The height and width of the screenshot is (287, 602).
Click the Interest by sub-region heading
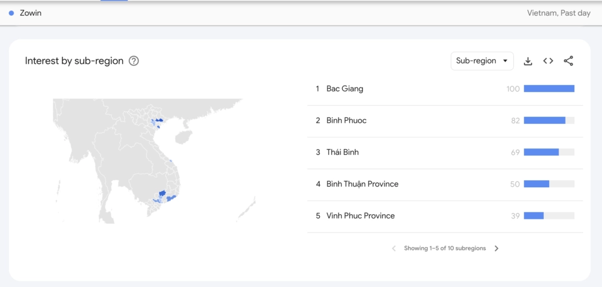pos(74,61)
